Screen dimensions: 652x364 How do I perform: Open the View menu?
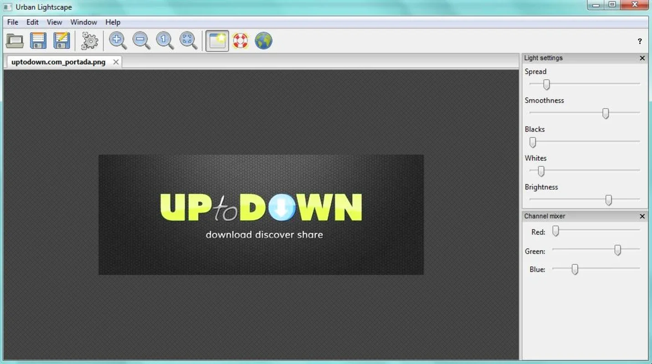pos(54,22)
